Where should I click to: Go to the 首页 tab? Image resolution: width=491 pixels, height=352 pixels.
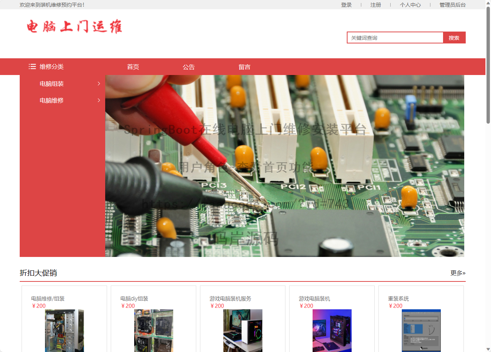pos(133,67)
